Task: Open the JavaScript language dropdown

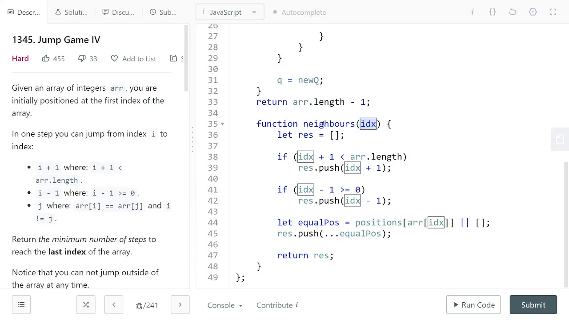Action: pyautogui.click(x=230, y=12)
